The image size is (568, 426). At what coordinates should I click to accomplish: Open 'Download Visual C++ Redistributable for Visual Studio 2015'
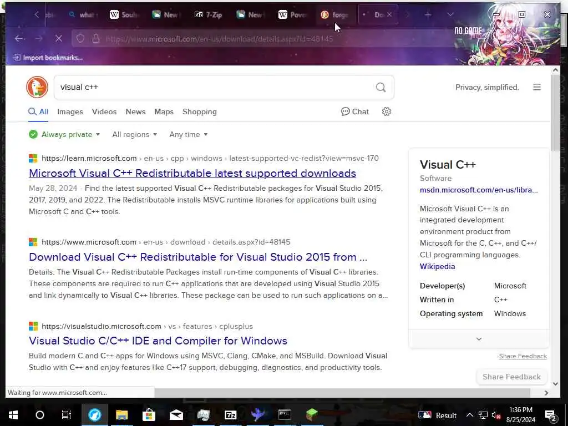coord(198,257)
